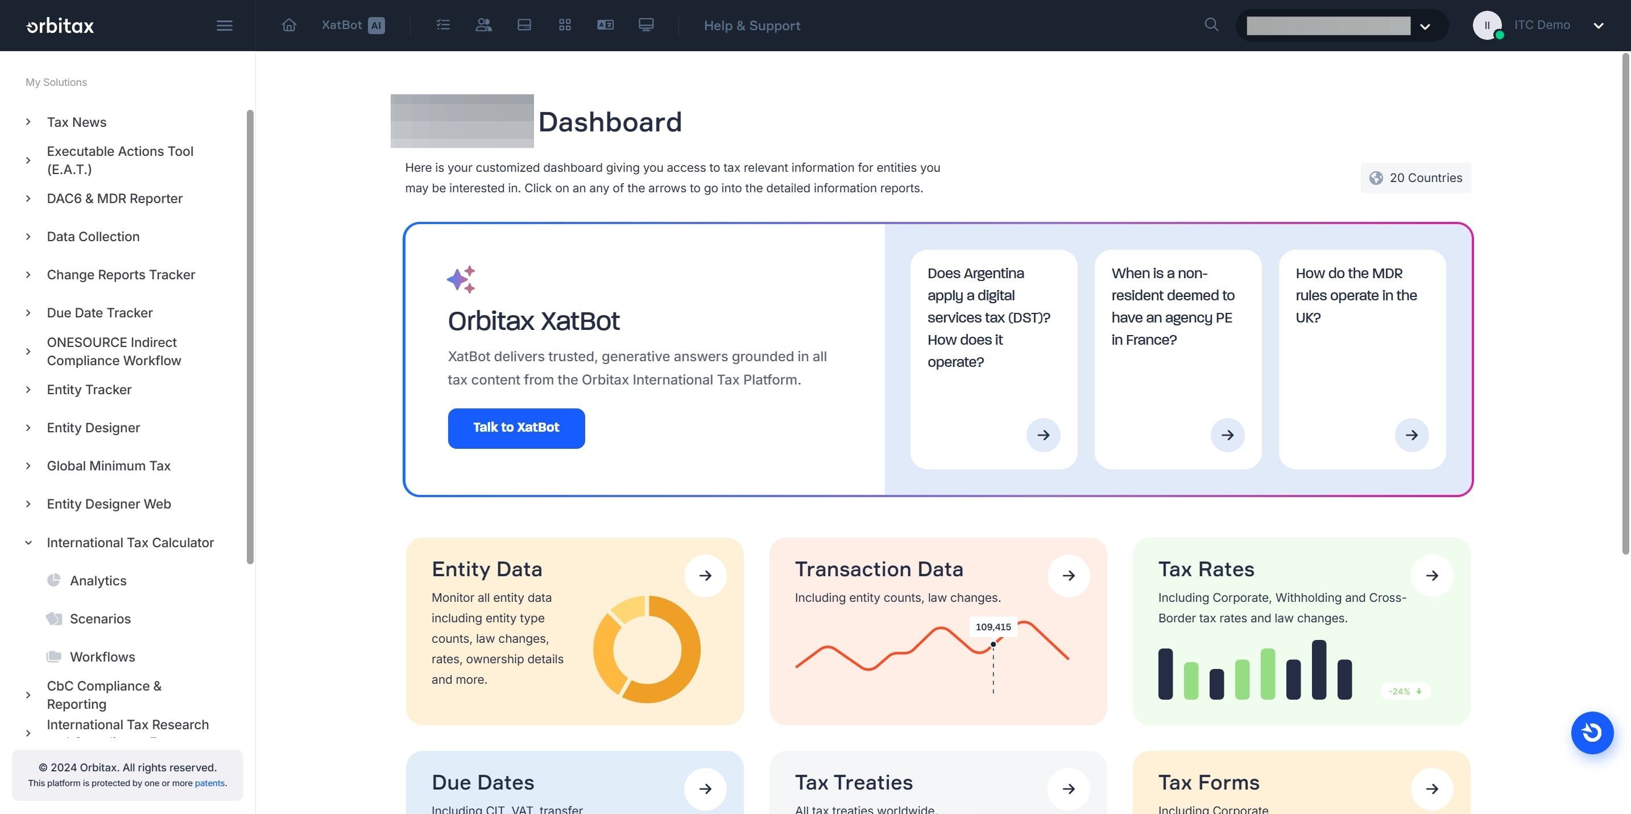
Task: Expand Tax News in sidebar
Action: point(28,122)
